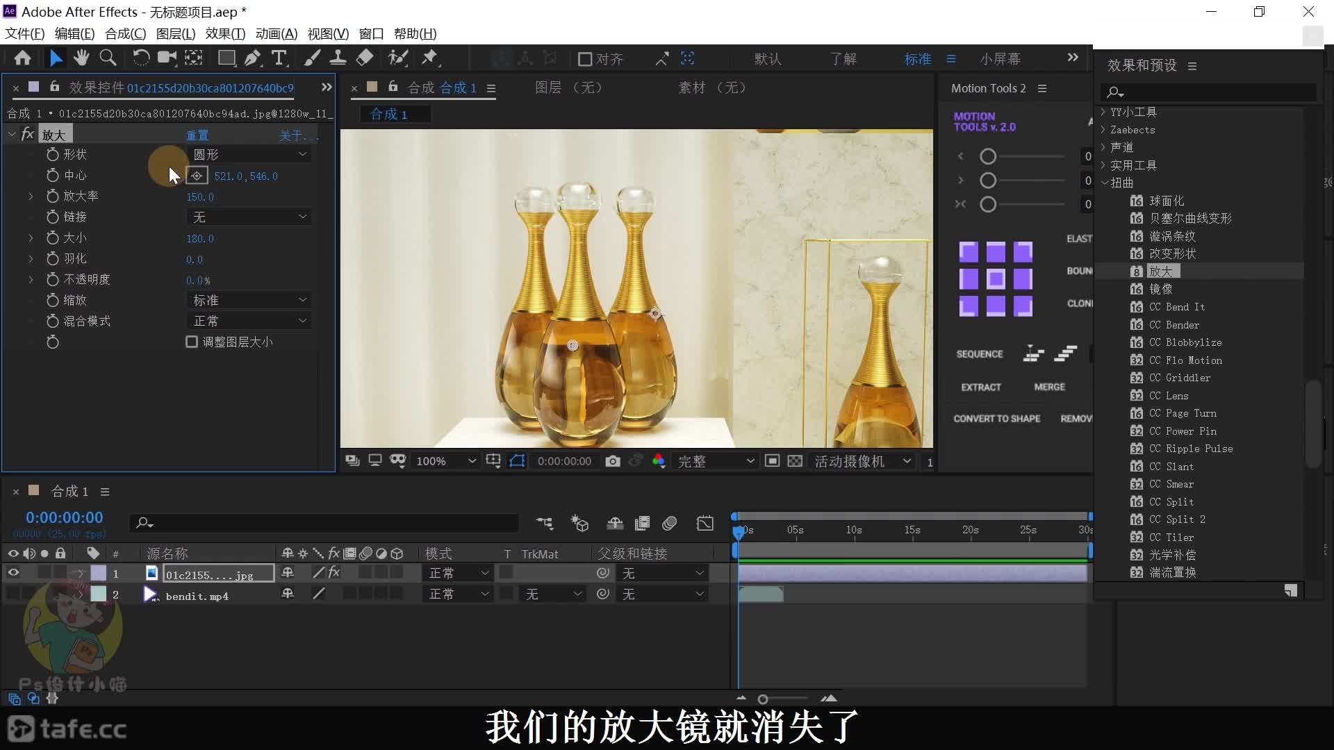The height and width of the screenshot is (750, 1334).
Task: Select the Roto Brush tool
Action: (x=397, y=58)
